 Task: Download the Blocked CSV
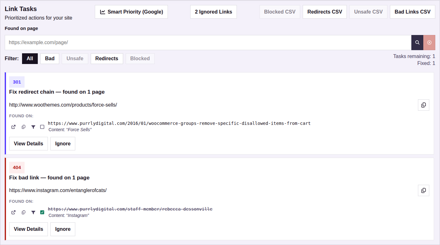click(280, 12)
